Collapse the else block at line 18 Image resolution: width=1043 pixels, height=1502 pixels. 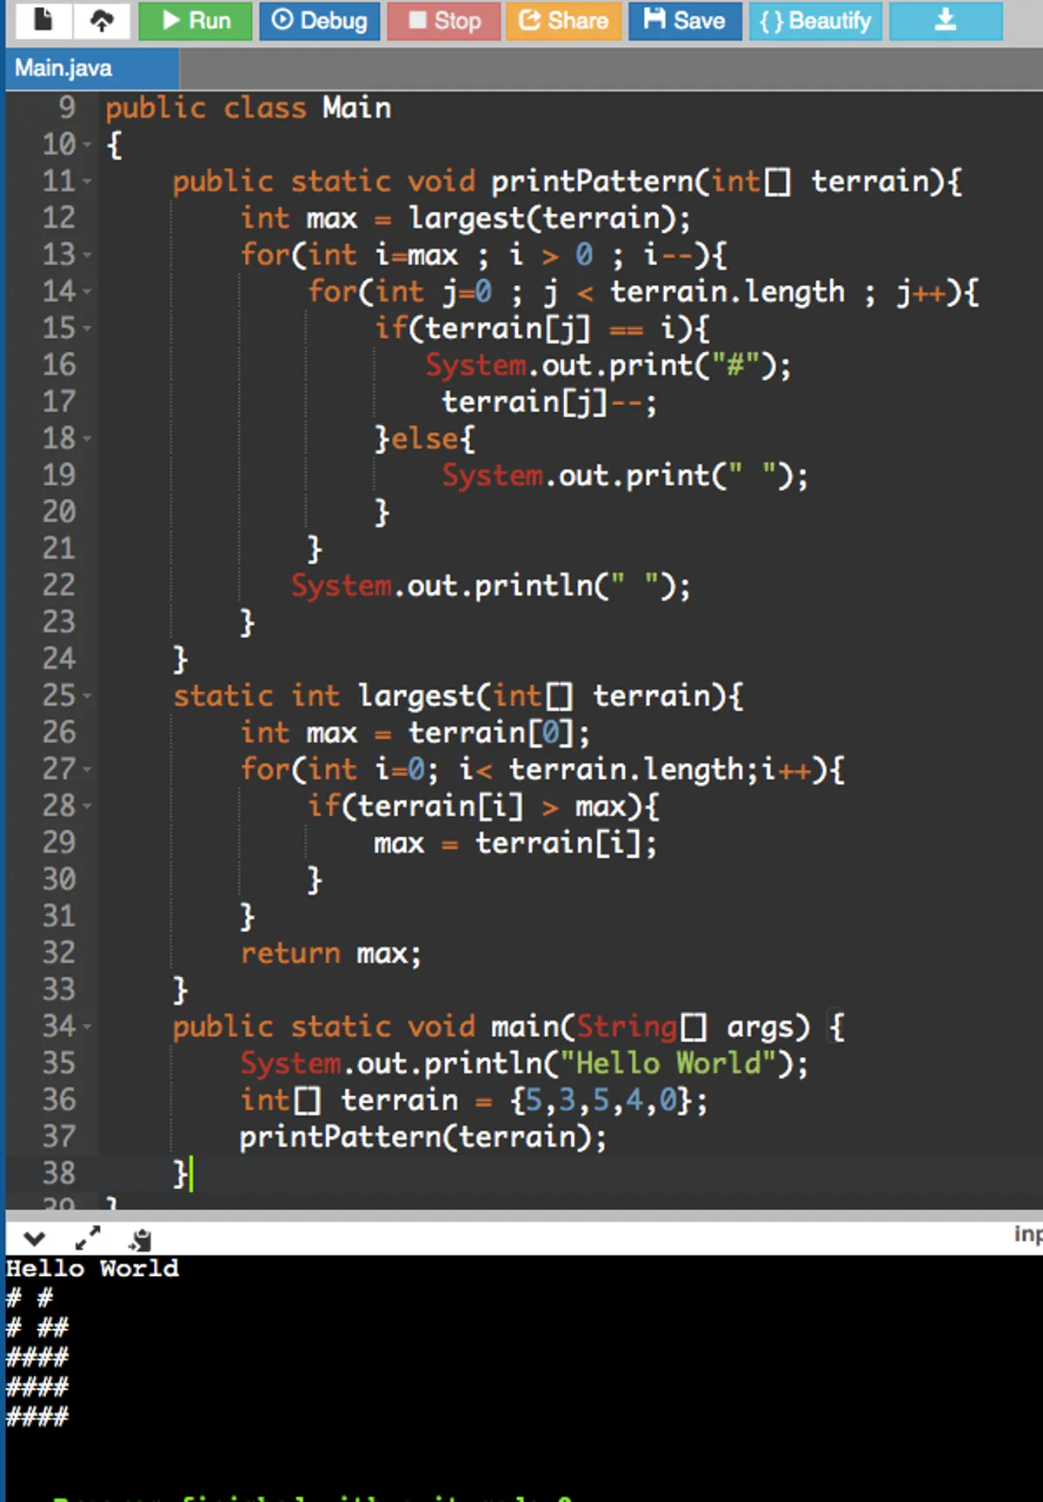coord(87,439)
